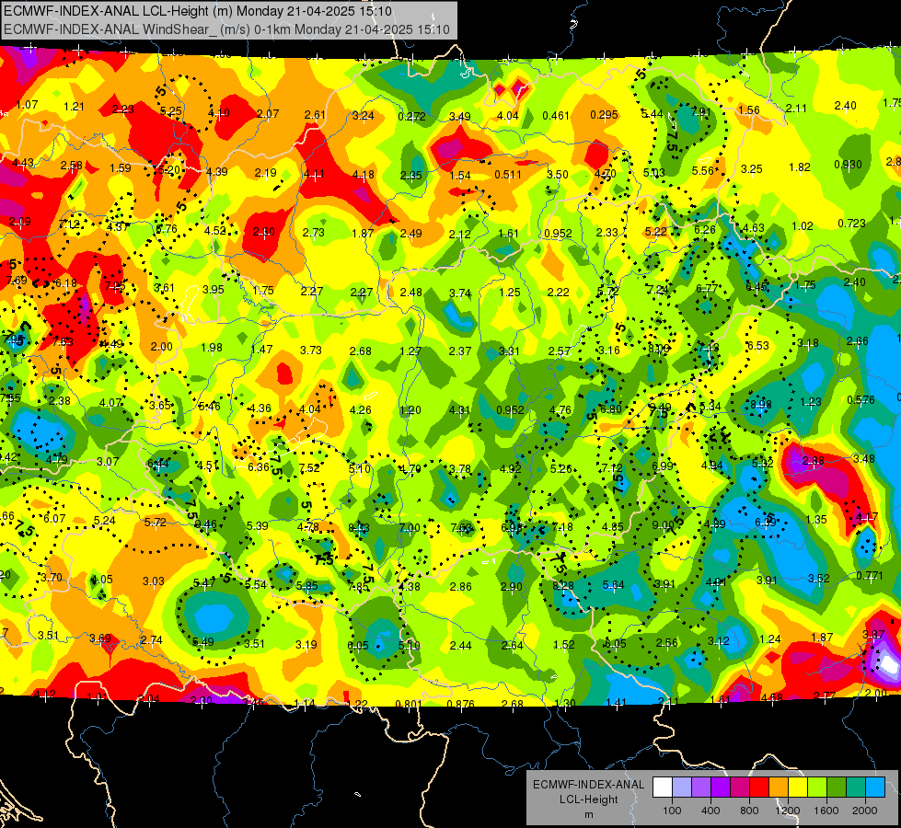Click the WindShear 0-1km header line
Viewport: 901px width, 828px height.
pyautogui.click(x=226, y=29)
